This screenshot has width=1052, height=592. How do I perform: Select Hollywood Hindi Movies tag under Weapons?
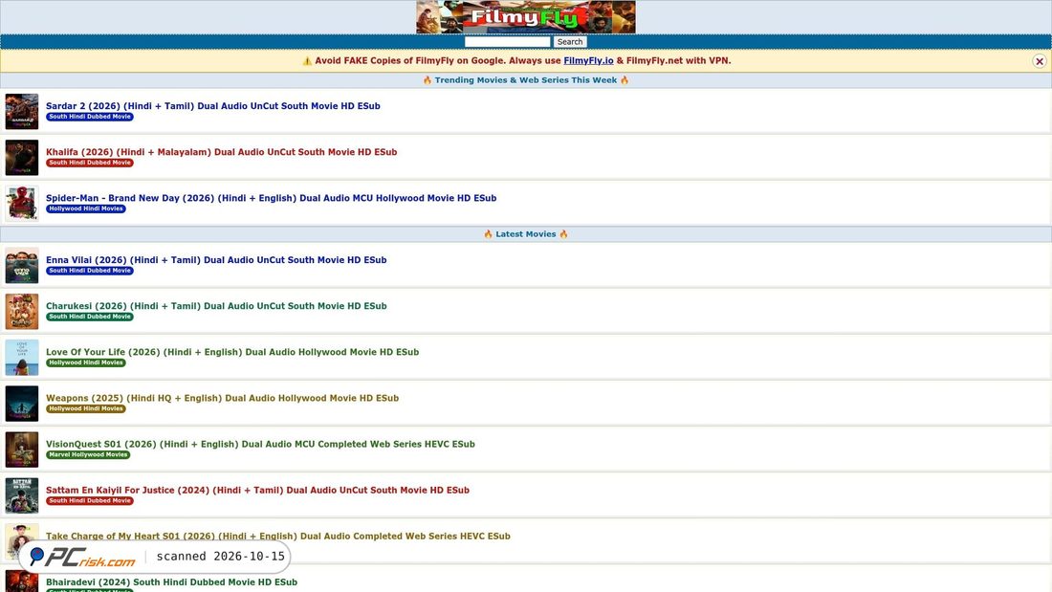[86, 408]
